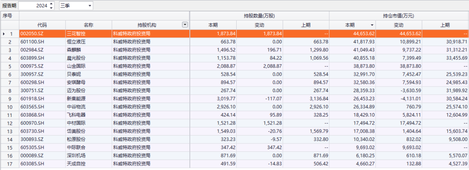Screen dimensions: 469x170
Task: Select the 新集能源 name cell
Action: point(89,99)
